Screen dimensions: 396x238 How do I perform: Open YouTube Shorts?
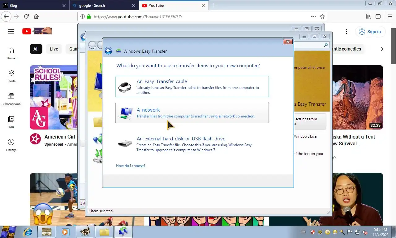coord(11,76)
